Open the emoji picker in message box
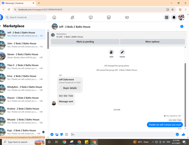 pos(177,134)
